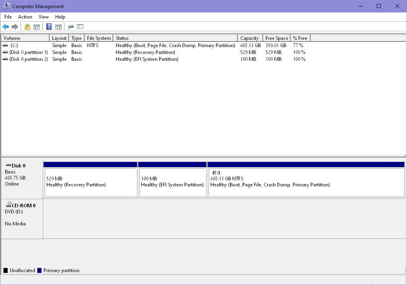
Task: Toggle the Show/Hide Console Tree icon
Action: click(37, 27)
